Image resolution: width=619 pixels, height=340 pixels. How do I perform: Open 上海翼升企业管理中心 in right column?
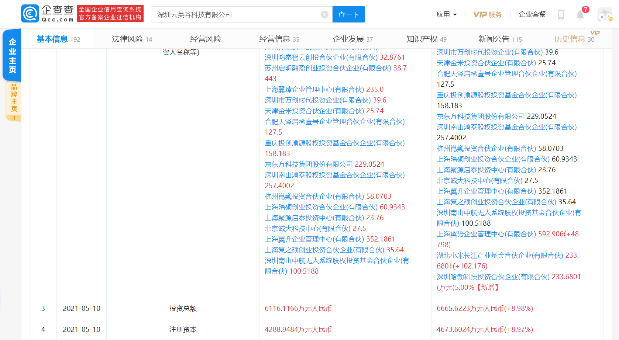(x=486, y=191)
